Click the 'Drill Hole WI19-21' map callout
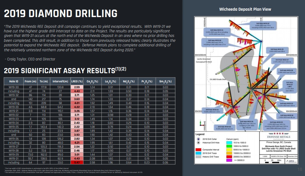The height and width of the screenshot is (176, 305). [213, 111]
